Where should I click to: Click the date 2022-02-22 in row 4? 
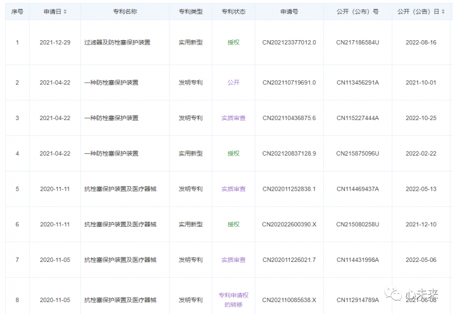(421, 153)
